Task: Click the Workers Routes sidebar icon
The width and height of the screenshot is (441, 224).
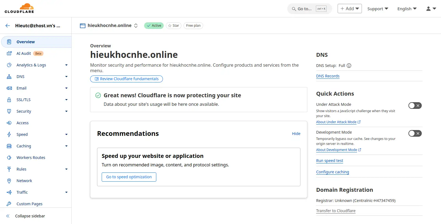Action: (x=9, y=158)
